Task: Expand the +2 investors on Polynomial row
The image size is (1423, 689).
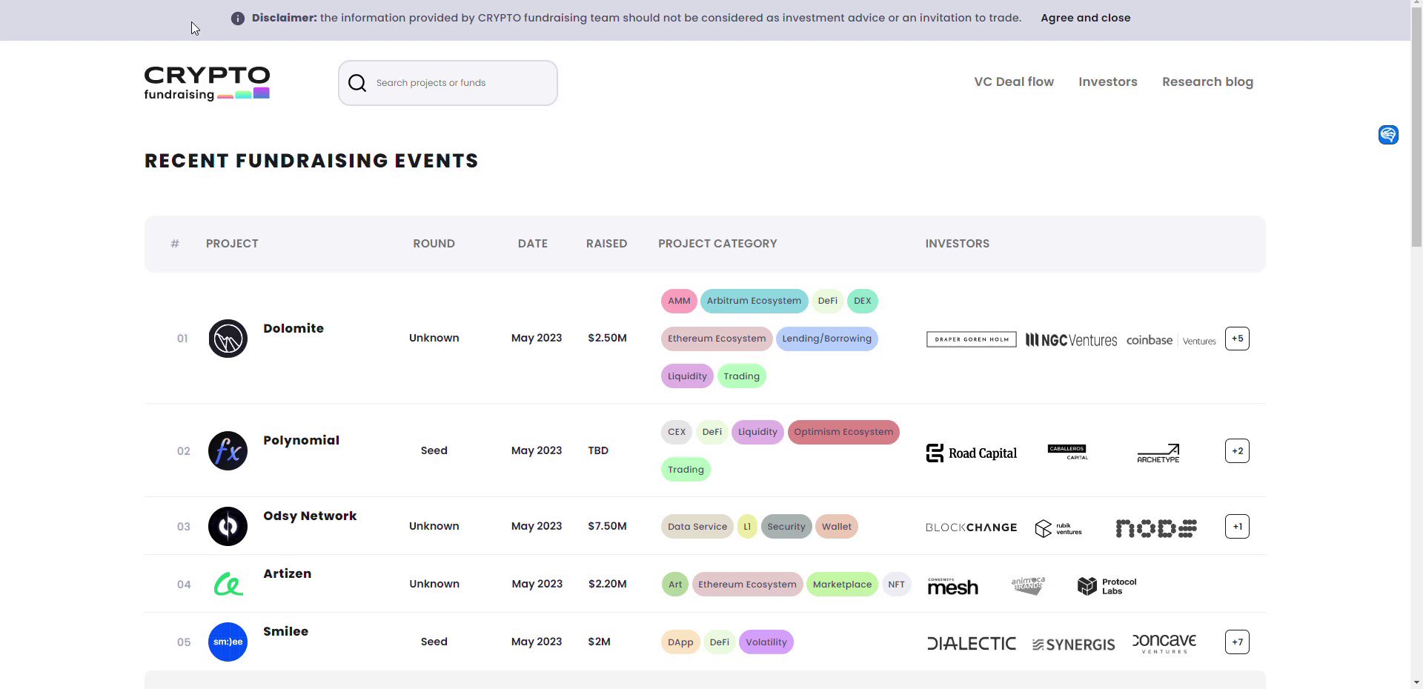Action: coord(1236,450)
